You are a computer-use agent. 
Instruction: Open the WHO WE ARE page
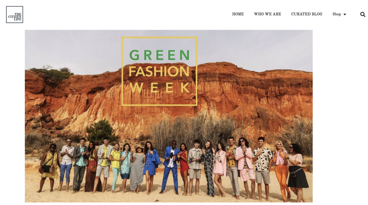click(x=267, y=14)
